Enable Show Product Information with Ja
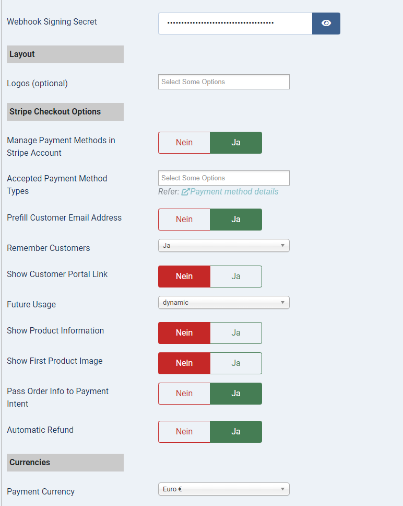 point(236,333)
